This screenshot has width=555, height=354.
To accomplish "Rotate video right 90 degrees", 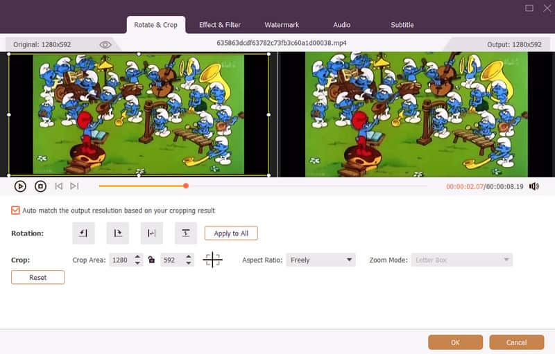I will tap(117, 233).
